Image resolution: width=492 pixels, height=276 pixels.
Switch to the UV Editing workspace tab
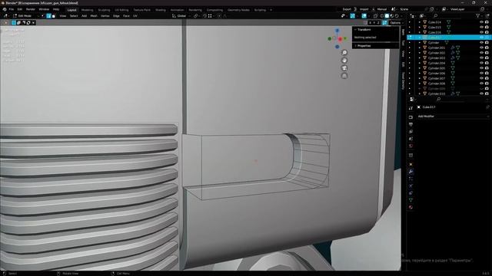click(x=121, y=10)
